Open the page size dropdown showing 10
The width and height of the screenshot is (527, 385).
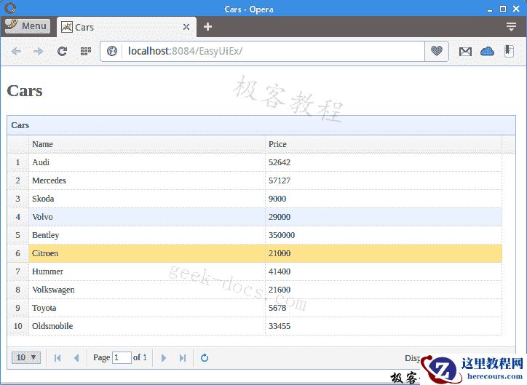(x=26, y=357)
